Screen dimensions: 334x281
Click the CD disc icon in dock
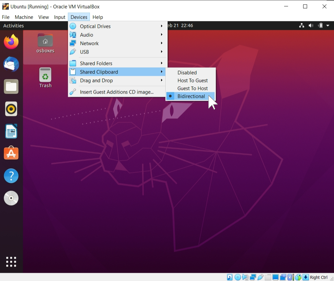[11, 198]
